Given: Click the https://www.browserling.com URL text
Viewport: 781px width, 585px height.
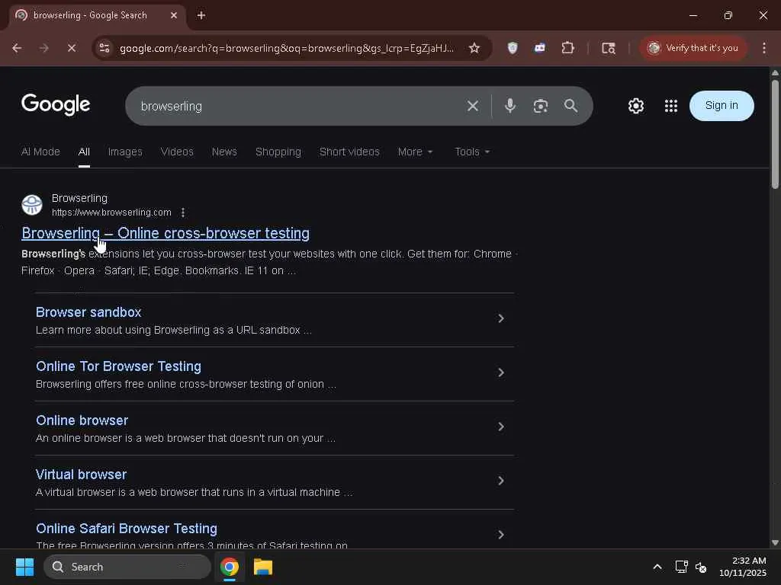Looking at the screenshot, I should pos(111,213).
